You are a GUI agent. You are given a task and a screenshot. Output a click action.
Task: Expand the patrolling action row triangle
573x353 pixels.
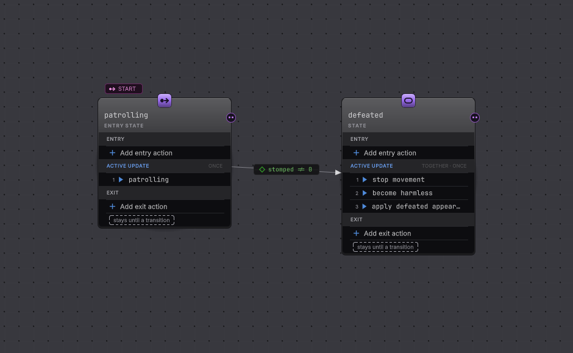(121, 179)
